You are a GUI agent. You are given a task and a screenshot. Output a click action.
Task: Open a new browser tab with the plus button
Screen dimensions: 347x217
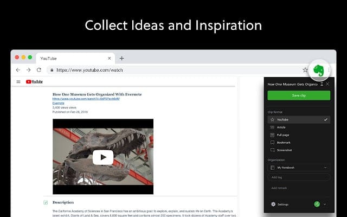(x=121, y=59)
